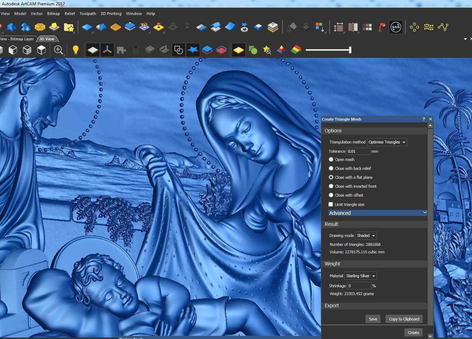Open the Vector menu

tap(36, 14)
